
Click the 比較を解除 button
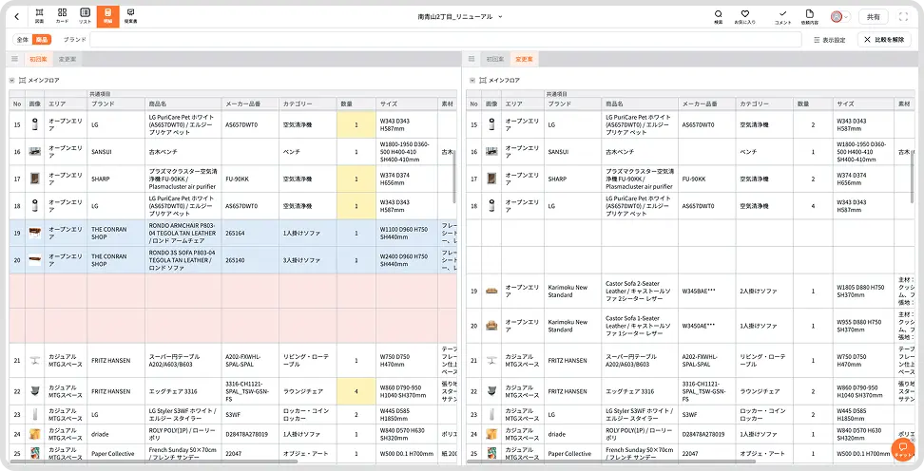coord(883,40)
